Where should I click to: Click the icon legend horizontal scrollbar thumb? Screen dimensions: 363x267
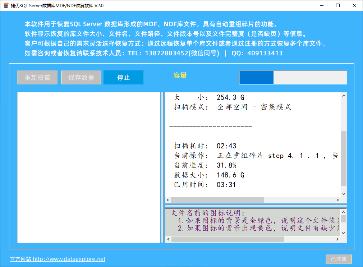click(x=228, y=239)
